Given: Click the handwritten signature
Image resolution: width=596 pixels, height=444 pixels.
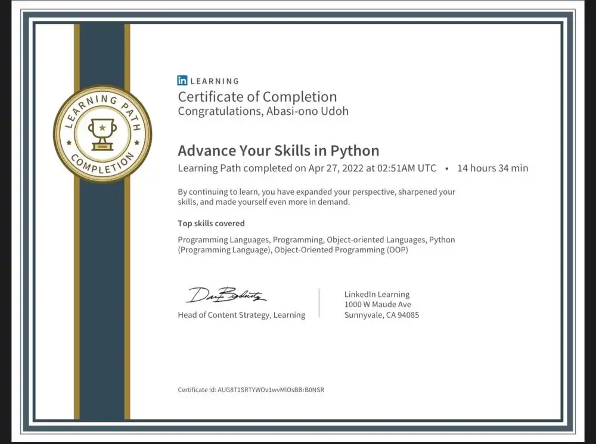Looking at the screenshot, I should pos(226,293).
